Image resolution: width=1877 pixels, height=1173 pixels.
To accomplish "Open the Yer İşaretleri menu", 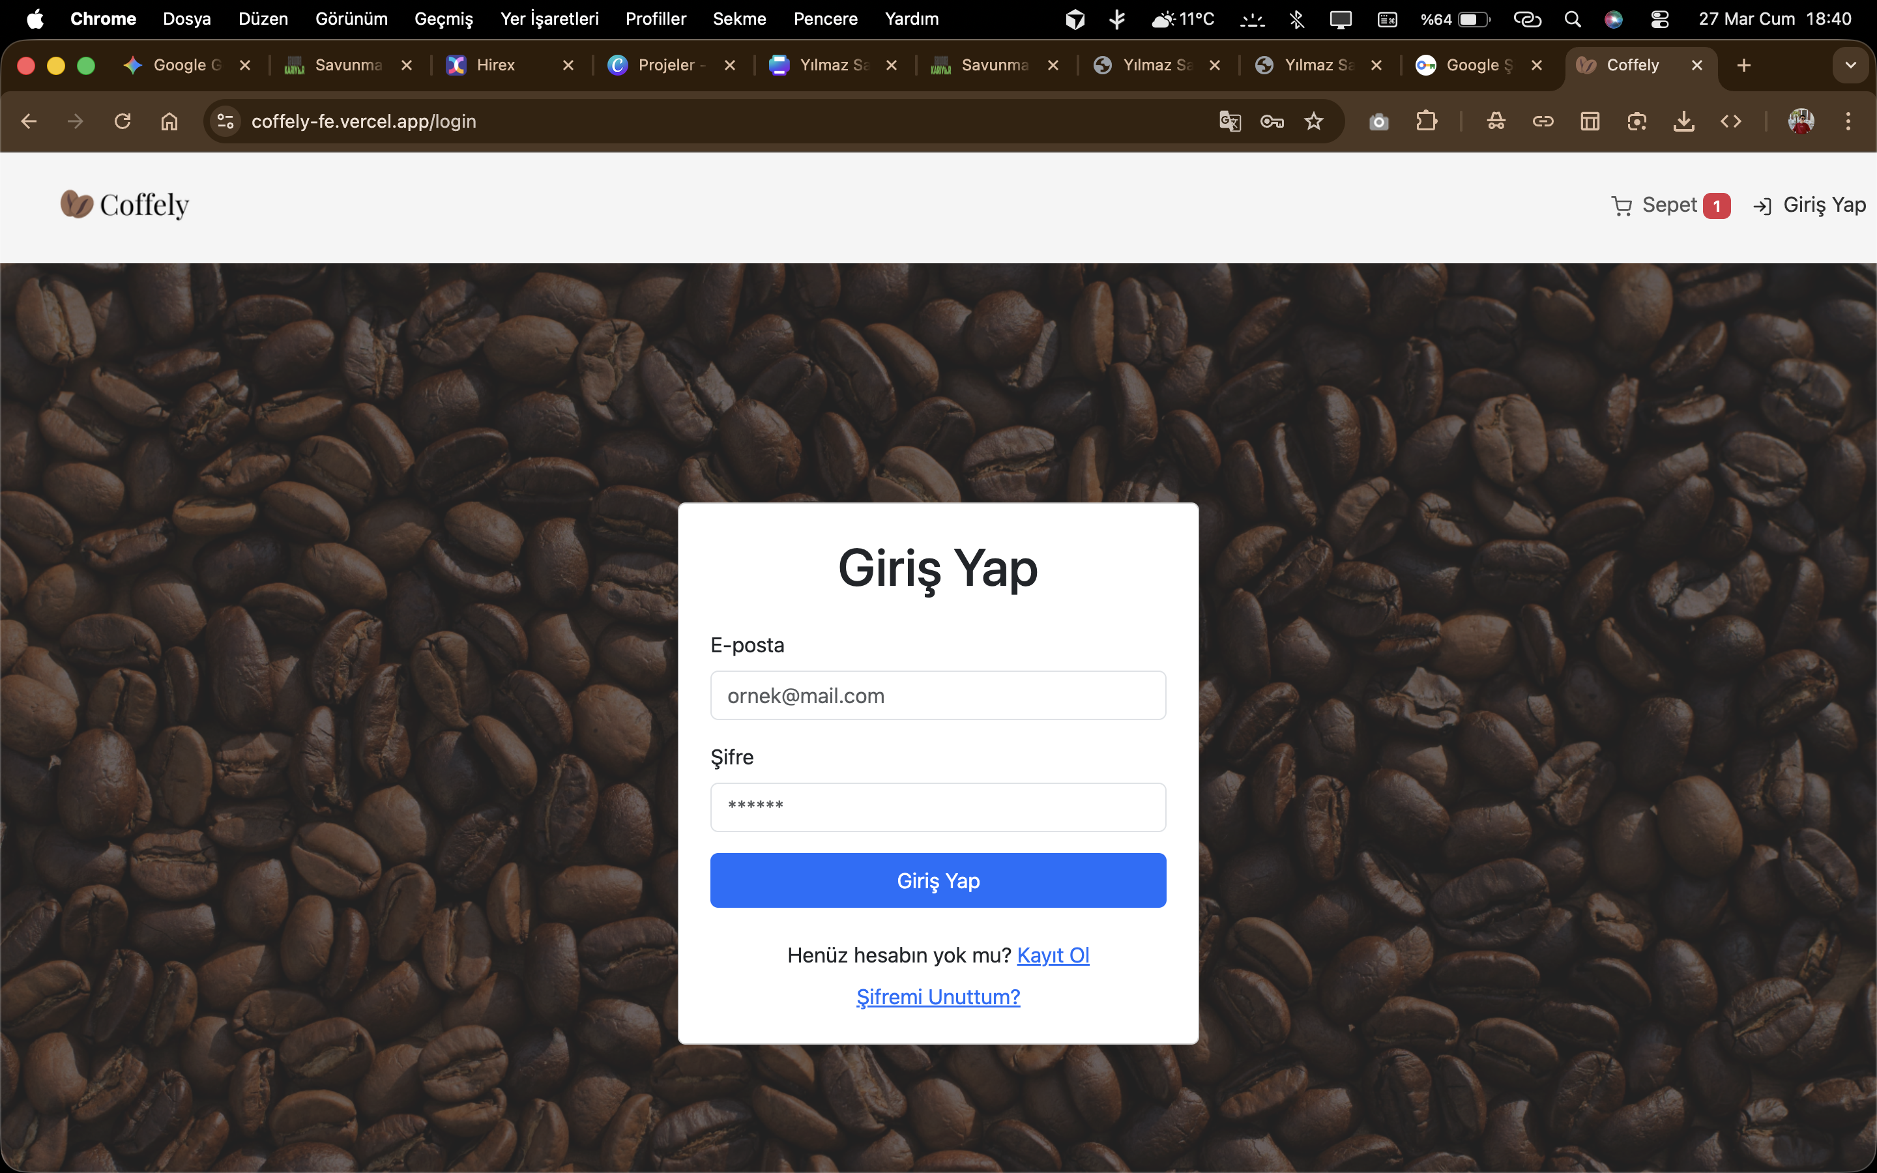I will [549, 20].
